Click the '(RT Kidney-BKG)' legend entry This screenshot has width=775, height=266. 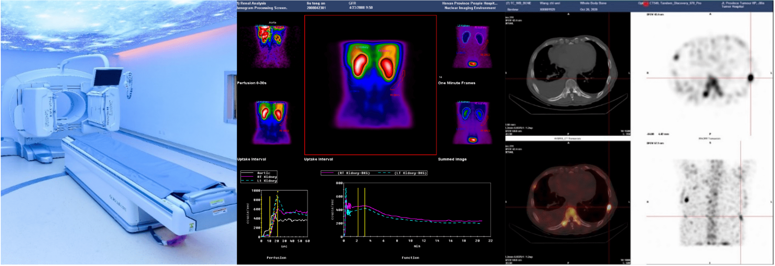pos(346,173)
